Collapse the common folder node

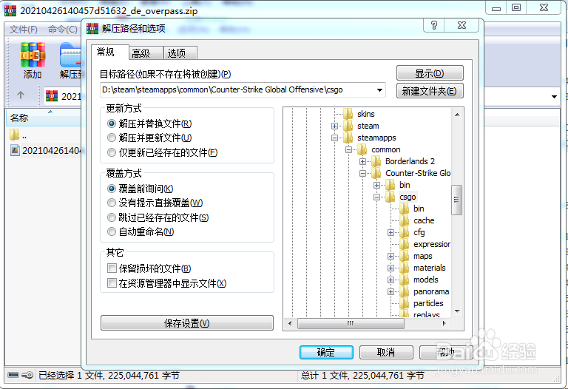[348, 149]
